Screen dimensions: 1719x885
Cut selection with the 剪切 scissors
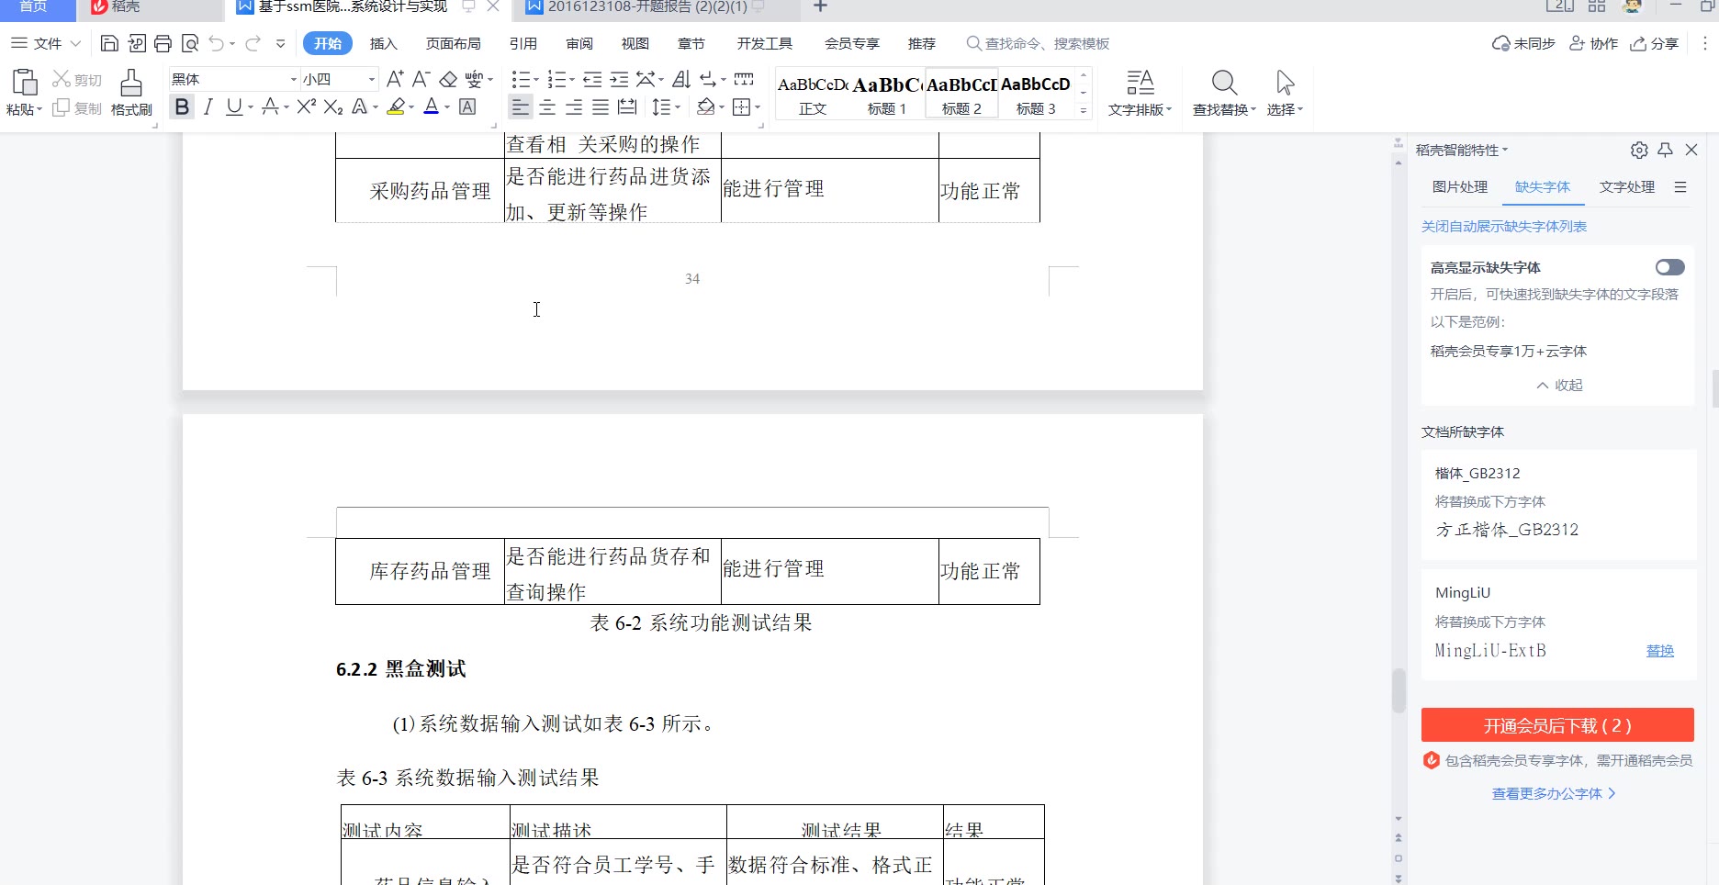[77, 80]
